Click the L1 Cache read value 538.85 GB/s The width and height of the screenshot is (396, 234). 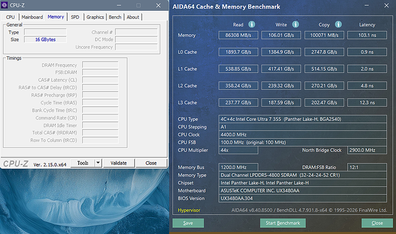239,69
